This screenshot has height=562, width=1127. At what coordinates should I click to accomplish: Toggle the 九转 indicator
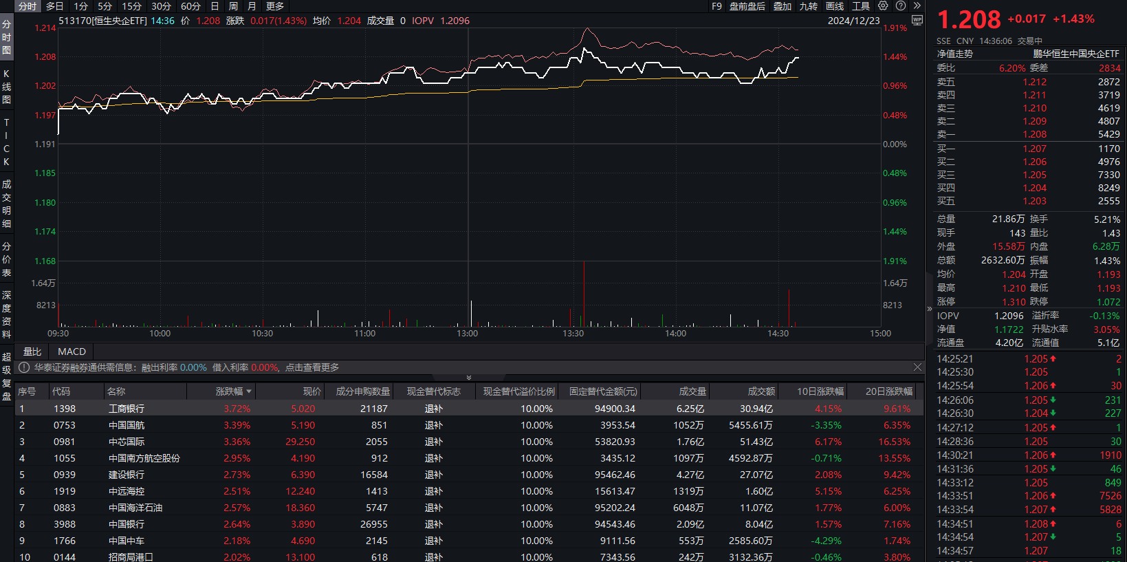point(809,6)
